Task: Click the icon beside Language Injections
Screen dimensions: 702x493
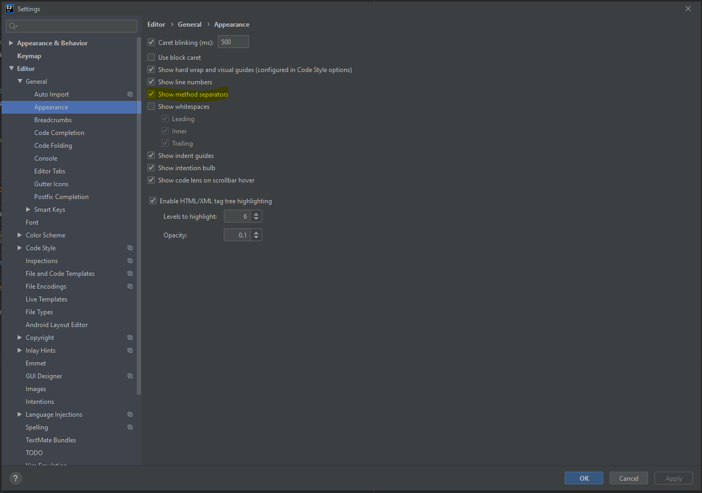Action: coord(130,414)
